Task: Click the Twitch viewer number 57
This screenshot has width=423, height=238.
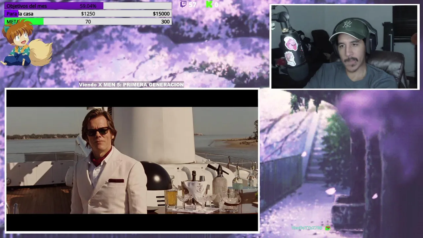Action: pyautogui.click(x=192, y=5)
